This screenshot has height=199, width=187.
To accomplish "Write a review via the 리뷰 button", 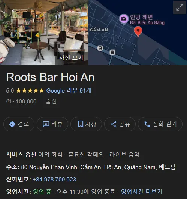I will (x=52, y=124).
